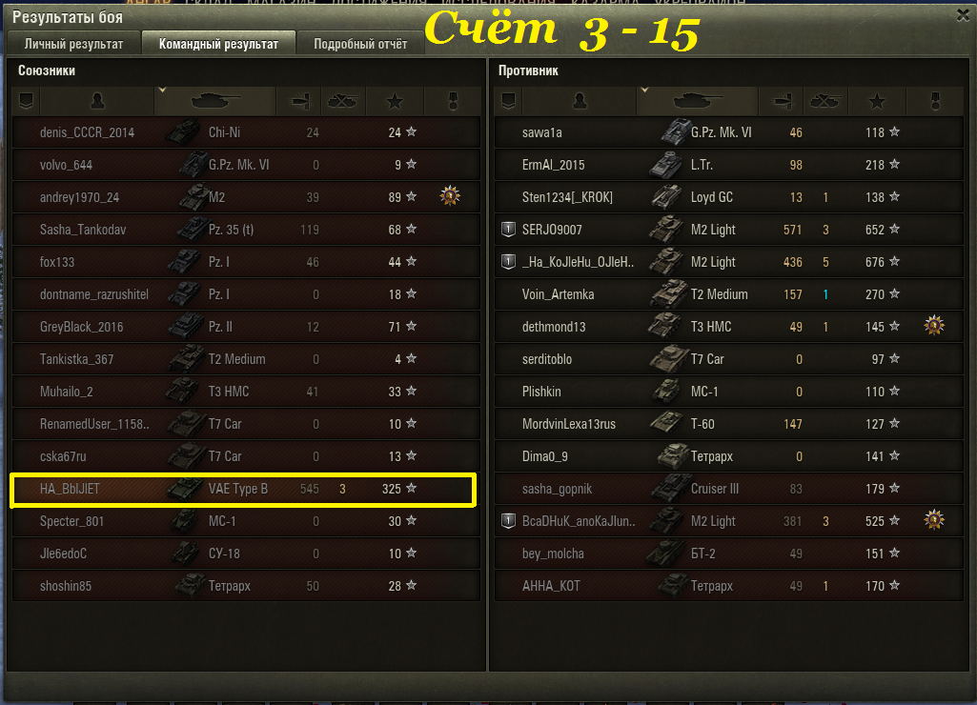
Task: Click andrey1970_24's medal achievement icon
Action: (450, 196)
